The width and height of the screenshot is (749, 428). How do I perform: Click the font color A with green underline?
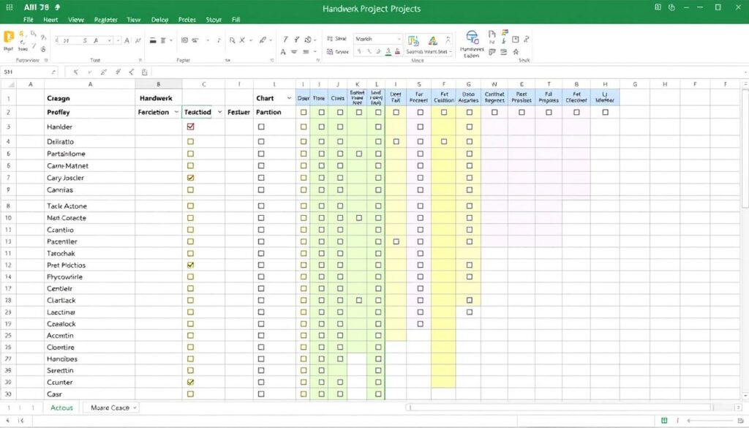(388, 52)
